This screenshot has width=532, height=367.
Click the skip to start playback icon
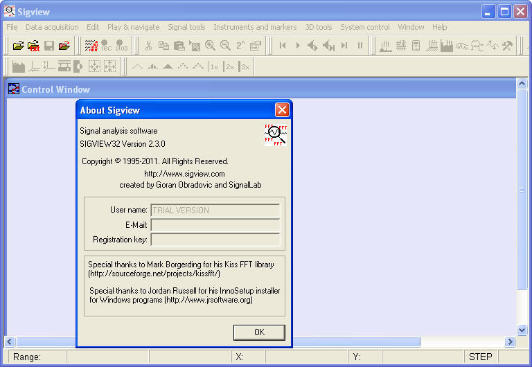[x=283, y=46]
